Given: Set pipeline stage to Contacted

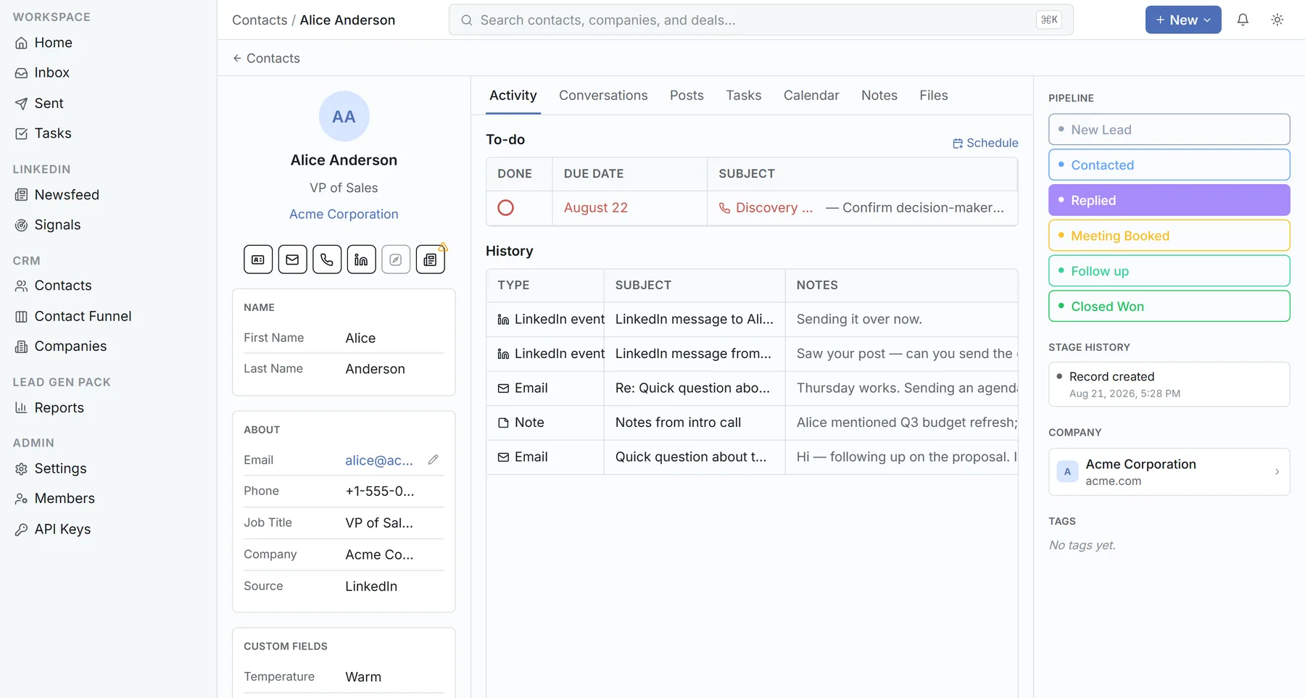Looking at the screenshot, I should click(1169, 165).
